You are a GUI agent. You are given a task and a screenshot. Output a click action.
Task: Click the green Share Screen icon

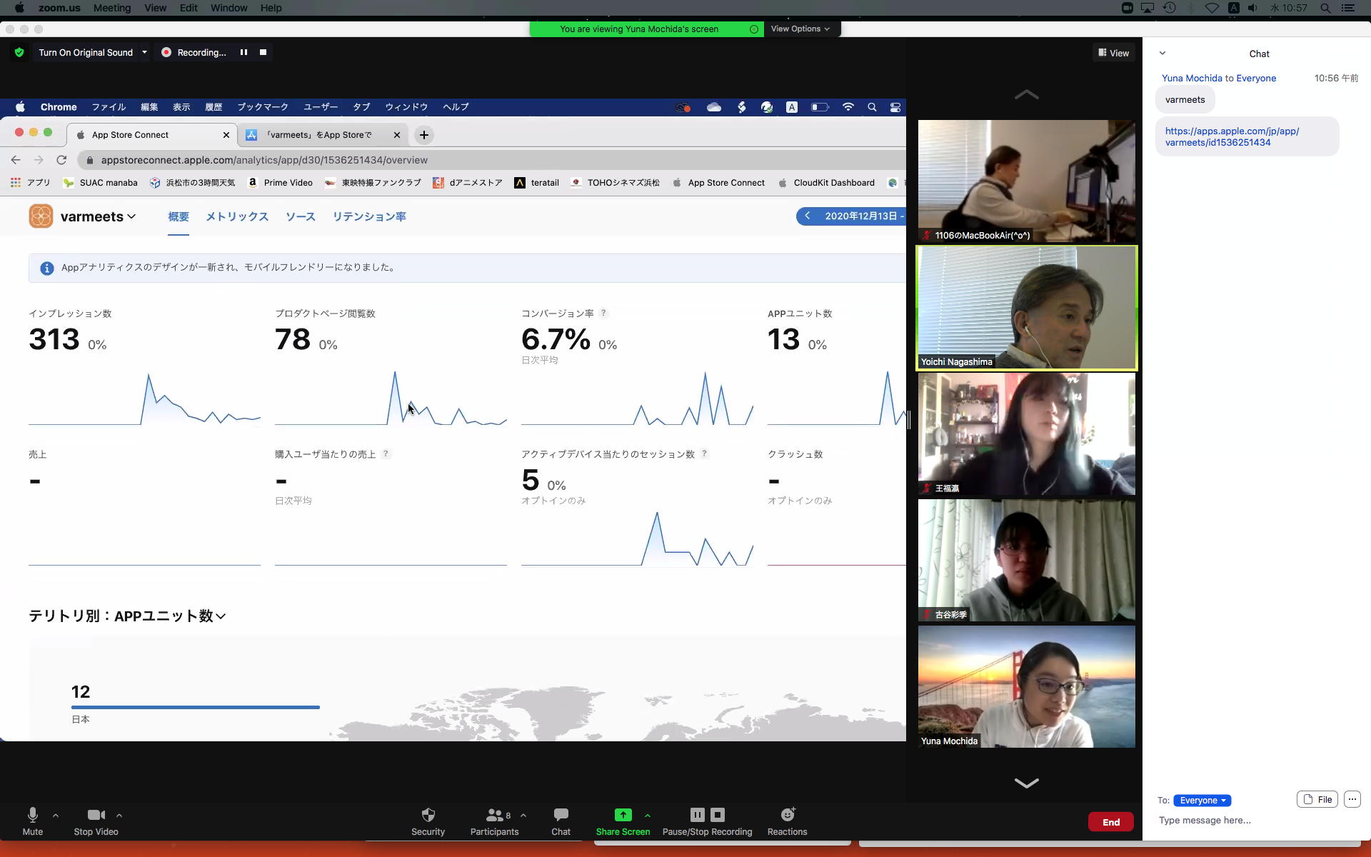coord(623,816)
